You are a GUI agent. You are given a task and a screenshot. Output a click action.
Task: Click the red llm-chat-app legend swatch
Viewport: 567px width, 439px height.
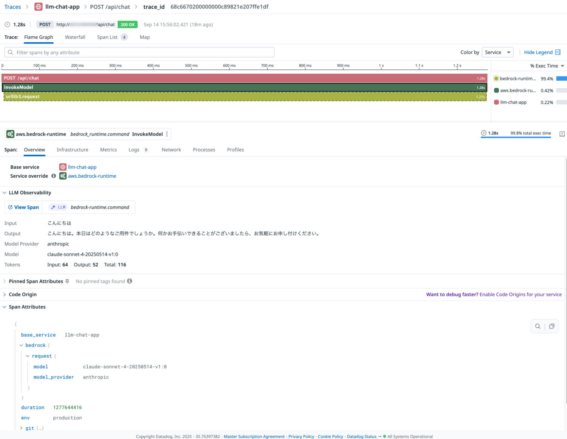point(496,102)
